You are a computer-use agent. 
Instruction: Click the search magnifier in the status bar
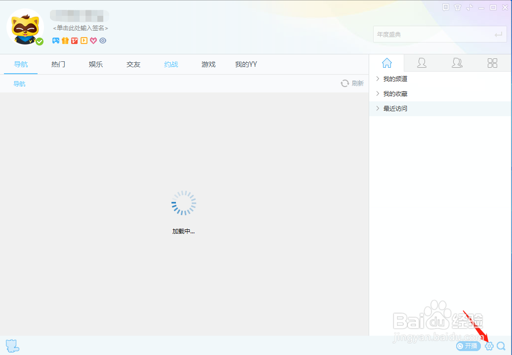(x=502, y=346)
